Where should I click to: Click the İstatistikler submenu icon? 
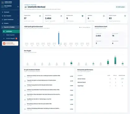coord(4,32)
